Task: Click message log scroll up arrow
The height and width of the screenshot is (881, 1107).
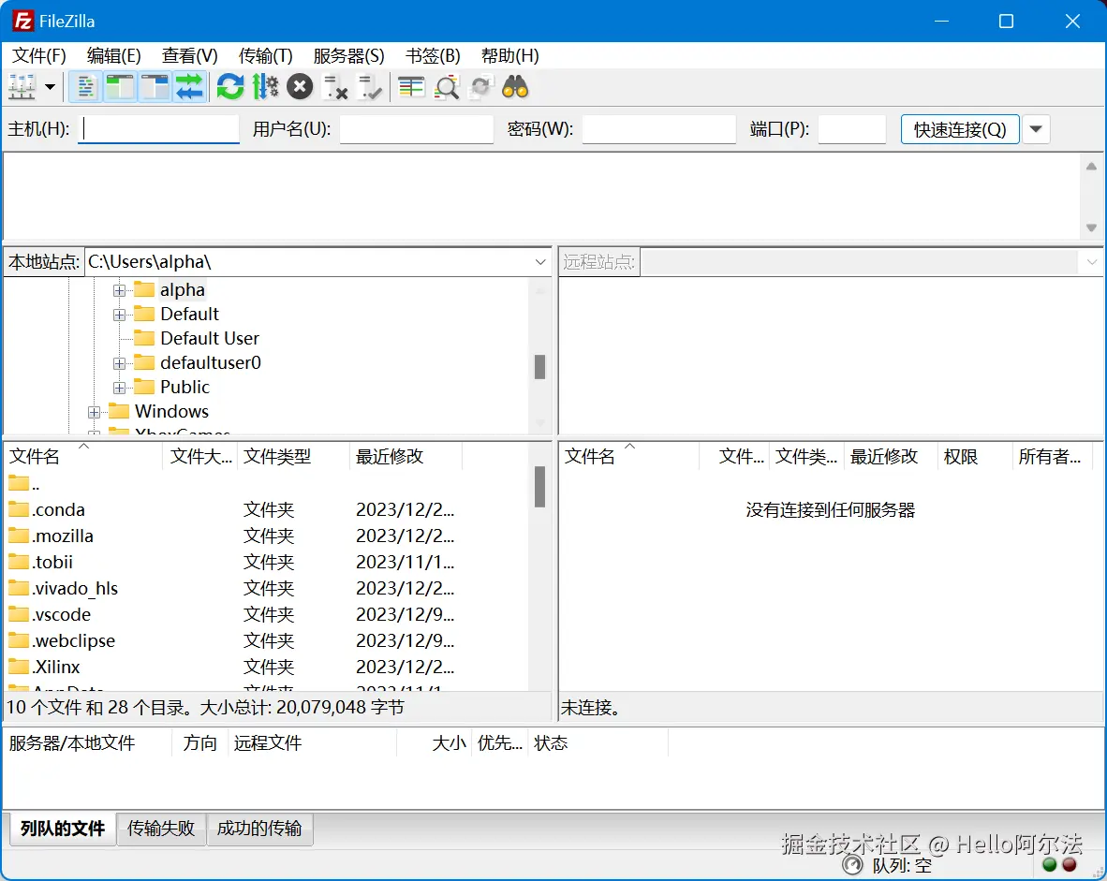Action: pos(1091,167)
